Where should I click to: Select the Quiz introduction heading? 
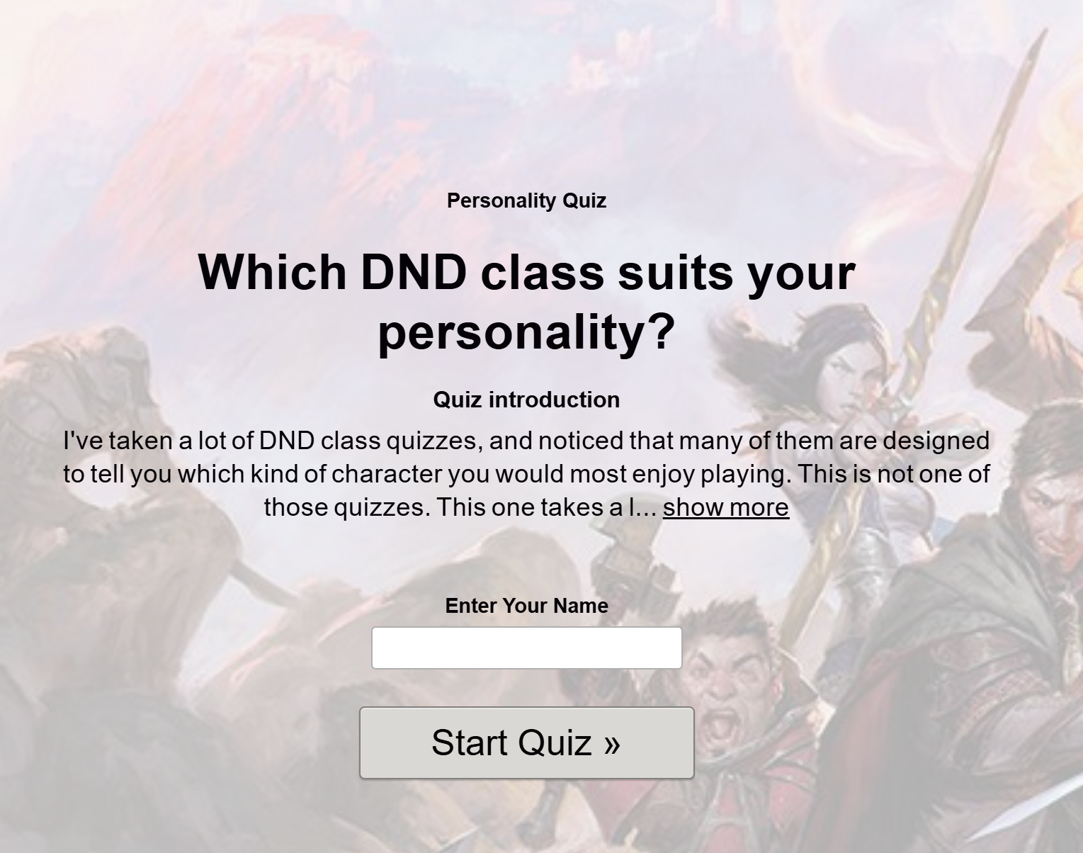tap(526, 400)
